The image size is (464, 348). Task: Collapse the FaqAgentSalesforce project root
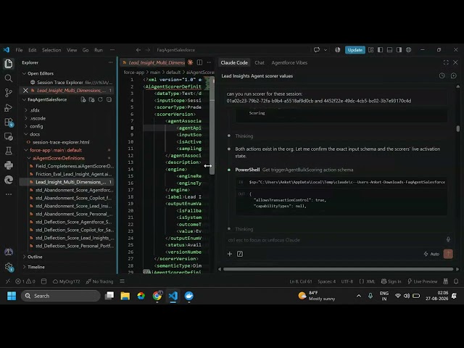click(x=24, y=100)
